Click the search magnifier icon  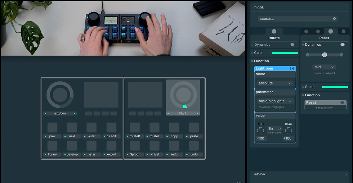point(334,19)
